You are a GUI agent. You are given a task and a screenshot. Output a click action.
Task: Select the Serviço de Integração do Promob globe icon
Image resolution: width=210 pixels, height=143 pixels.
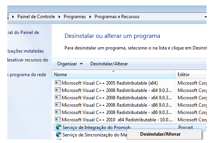click(59, 127)
